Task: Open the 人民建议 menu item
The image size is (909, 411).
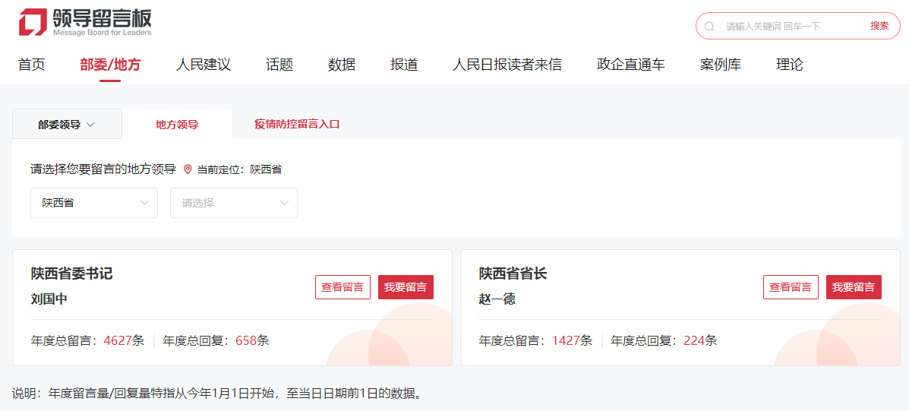Action: [x=203, y=65]
